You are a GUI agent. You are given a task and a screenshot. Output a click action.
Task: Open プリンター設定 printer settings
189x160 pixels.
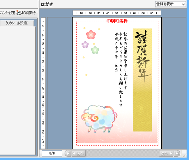pos(8,13)
